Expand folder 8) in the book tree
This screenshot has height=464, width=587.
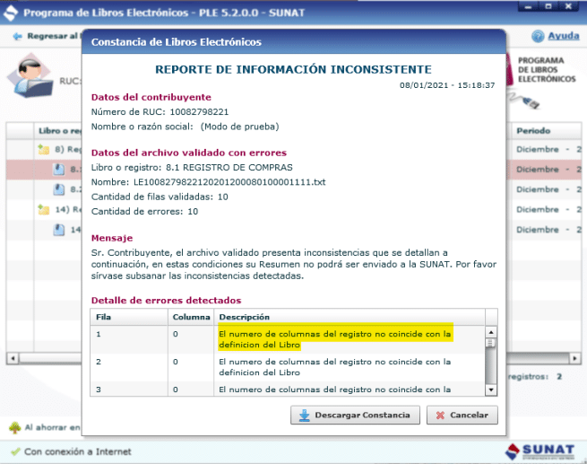coord(43,150)
